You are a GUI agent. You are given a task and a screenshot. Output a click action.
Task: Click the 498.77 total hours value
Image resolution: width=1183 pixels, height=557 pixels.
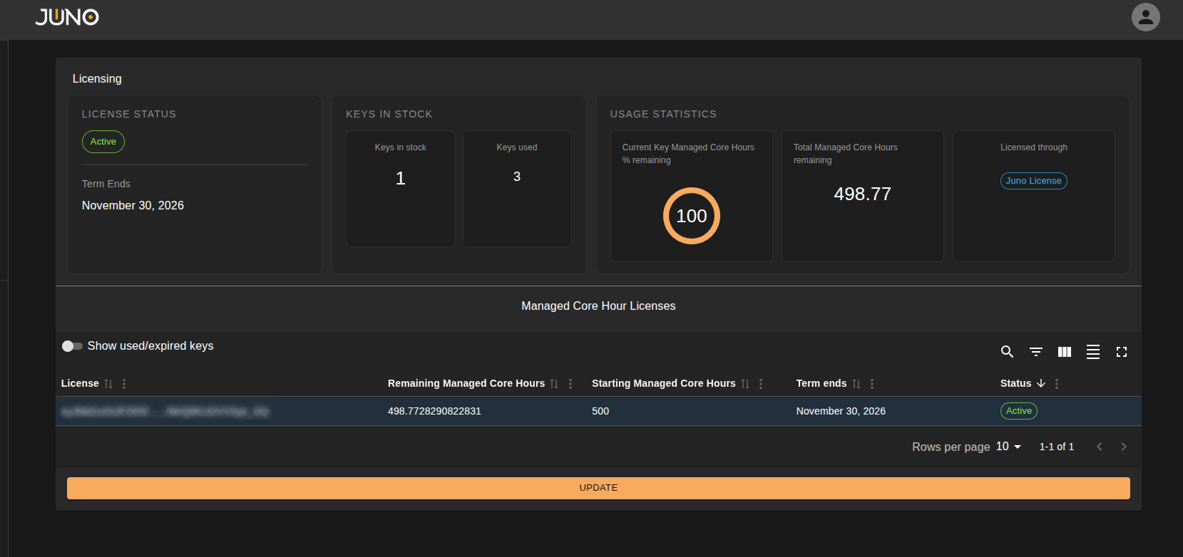coord(862,194)
